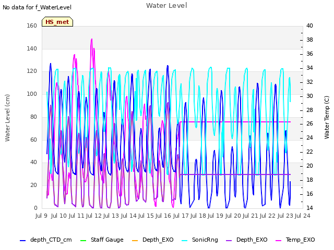The image size is (334, 250).
Task: Click the Jul 9 date tick label
Action: click(x=41, y=216)
